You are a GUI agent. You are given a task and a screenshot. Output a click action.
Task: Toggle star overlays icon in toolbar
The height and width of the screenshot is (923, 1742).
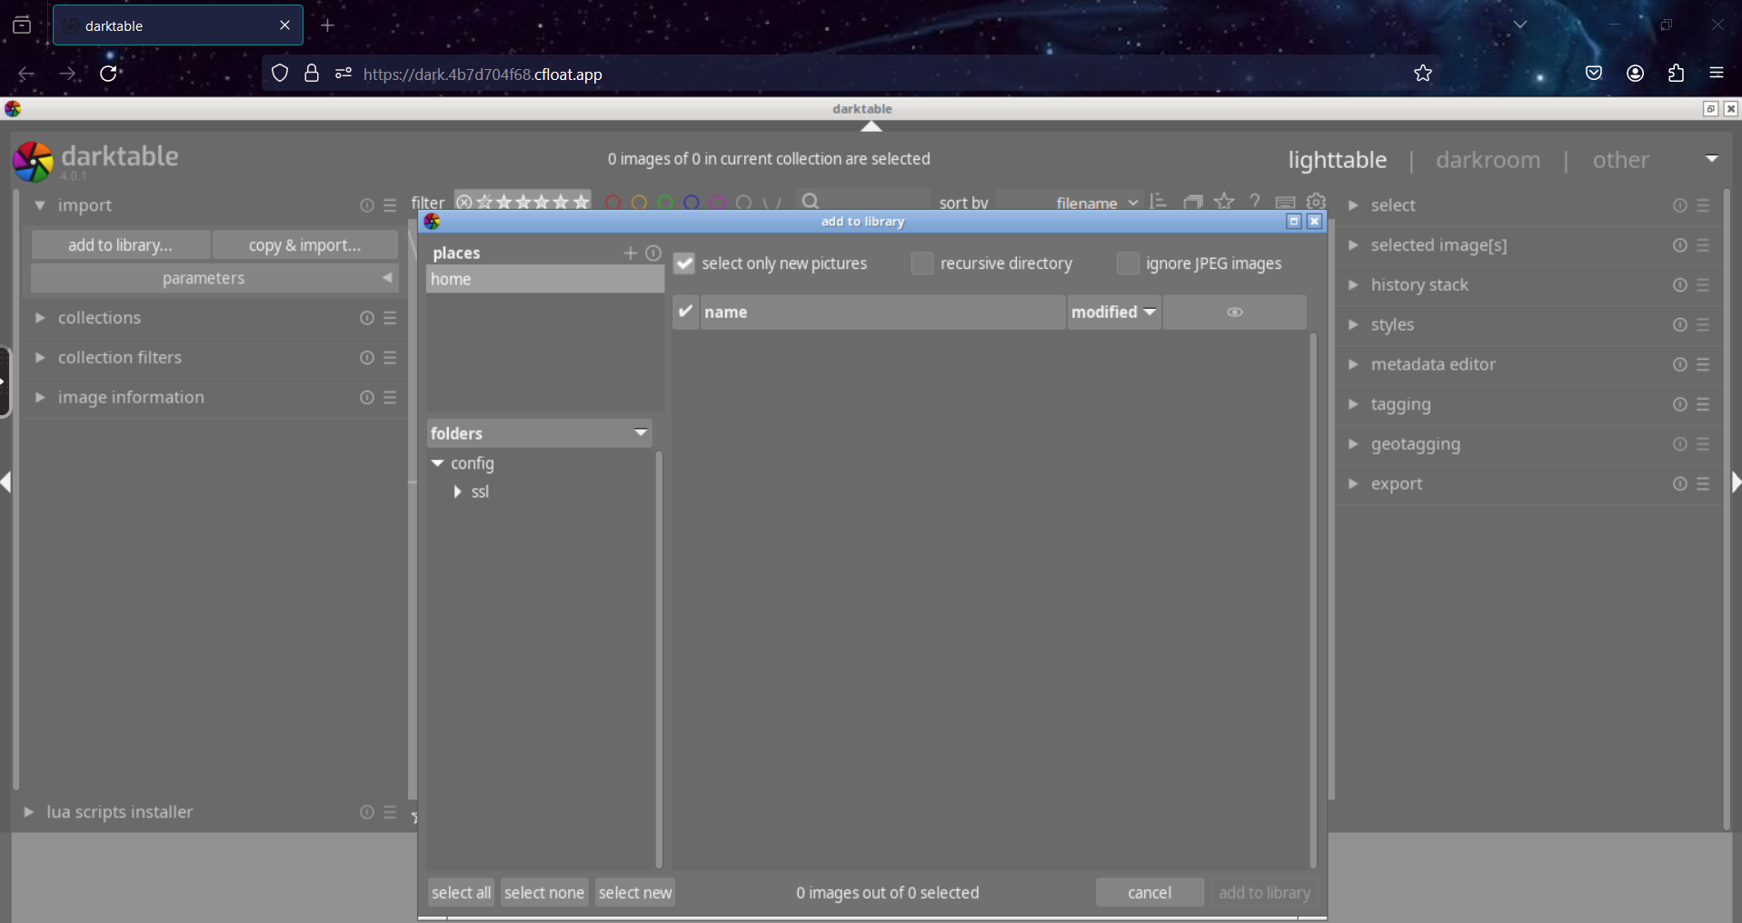1224,201
